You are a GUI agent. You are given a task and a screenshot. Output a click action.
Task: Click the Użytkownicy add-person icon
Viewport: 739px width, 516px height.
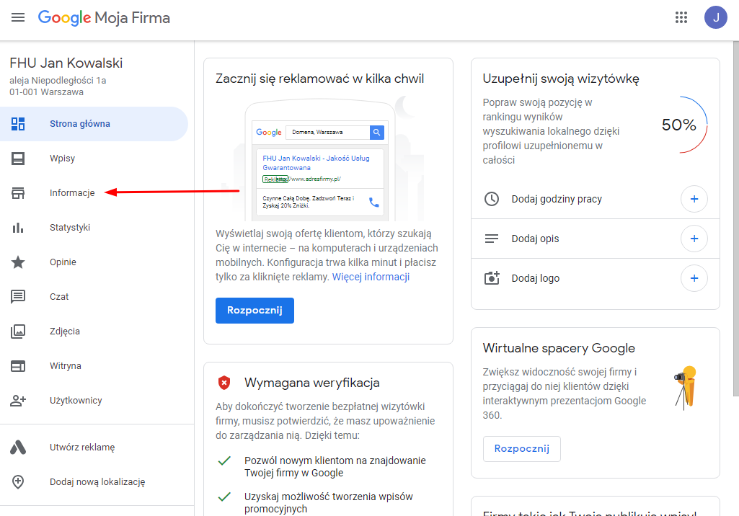(18, 401)
